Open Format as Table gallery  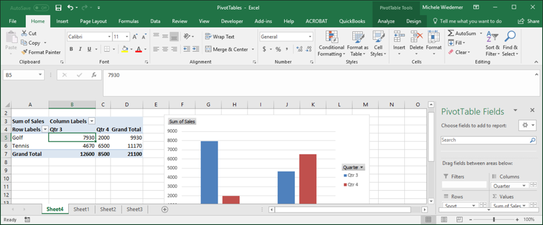pyautogui.click(x=358, y=44)
